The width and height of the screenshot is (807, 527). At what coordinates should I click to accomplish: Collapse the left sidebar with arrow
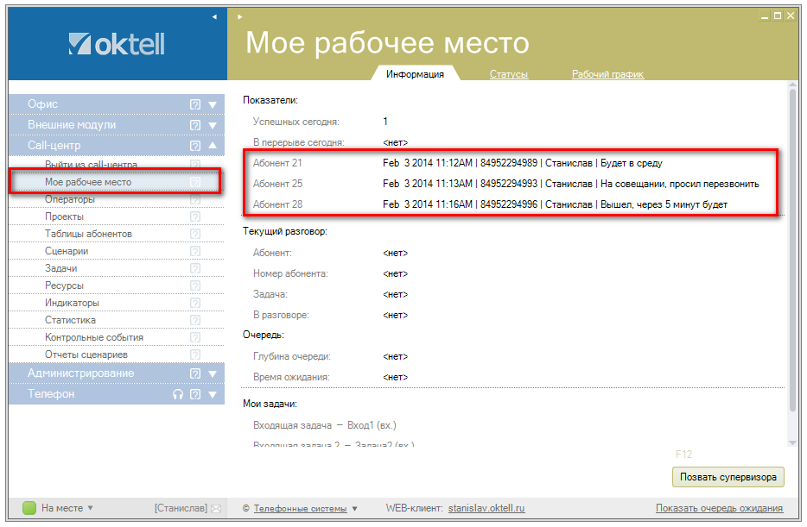click(x=214, y=16)
